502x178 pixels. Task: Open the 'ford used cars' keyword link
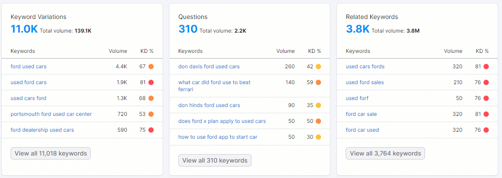pyautogui.click(x=29, y=67)
